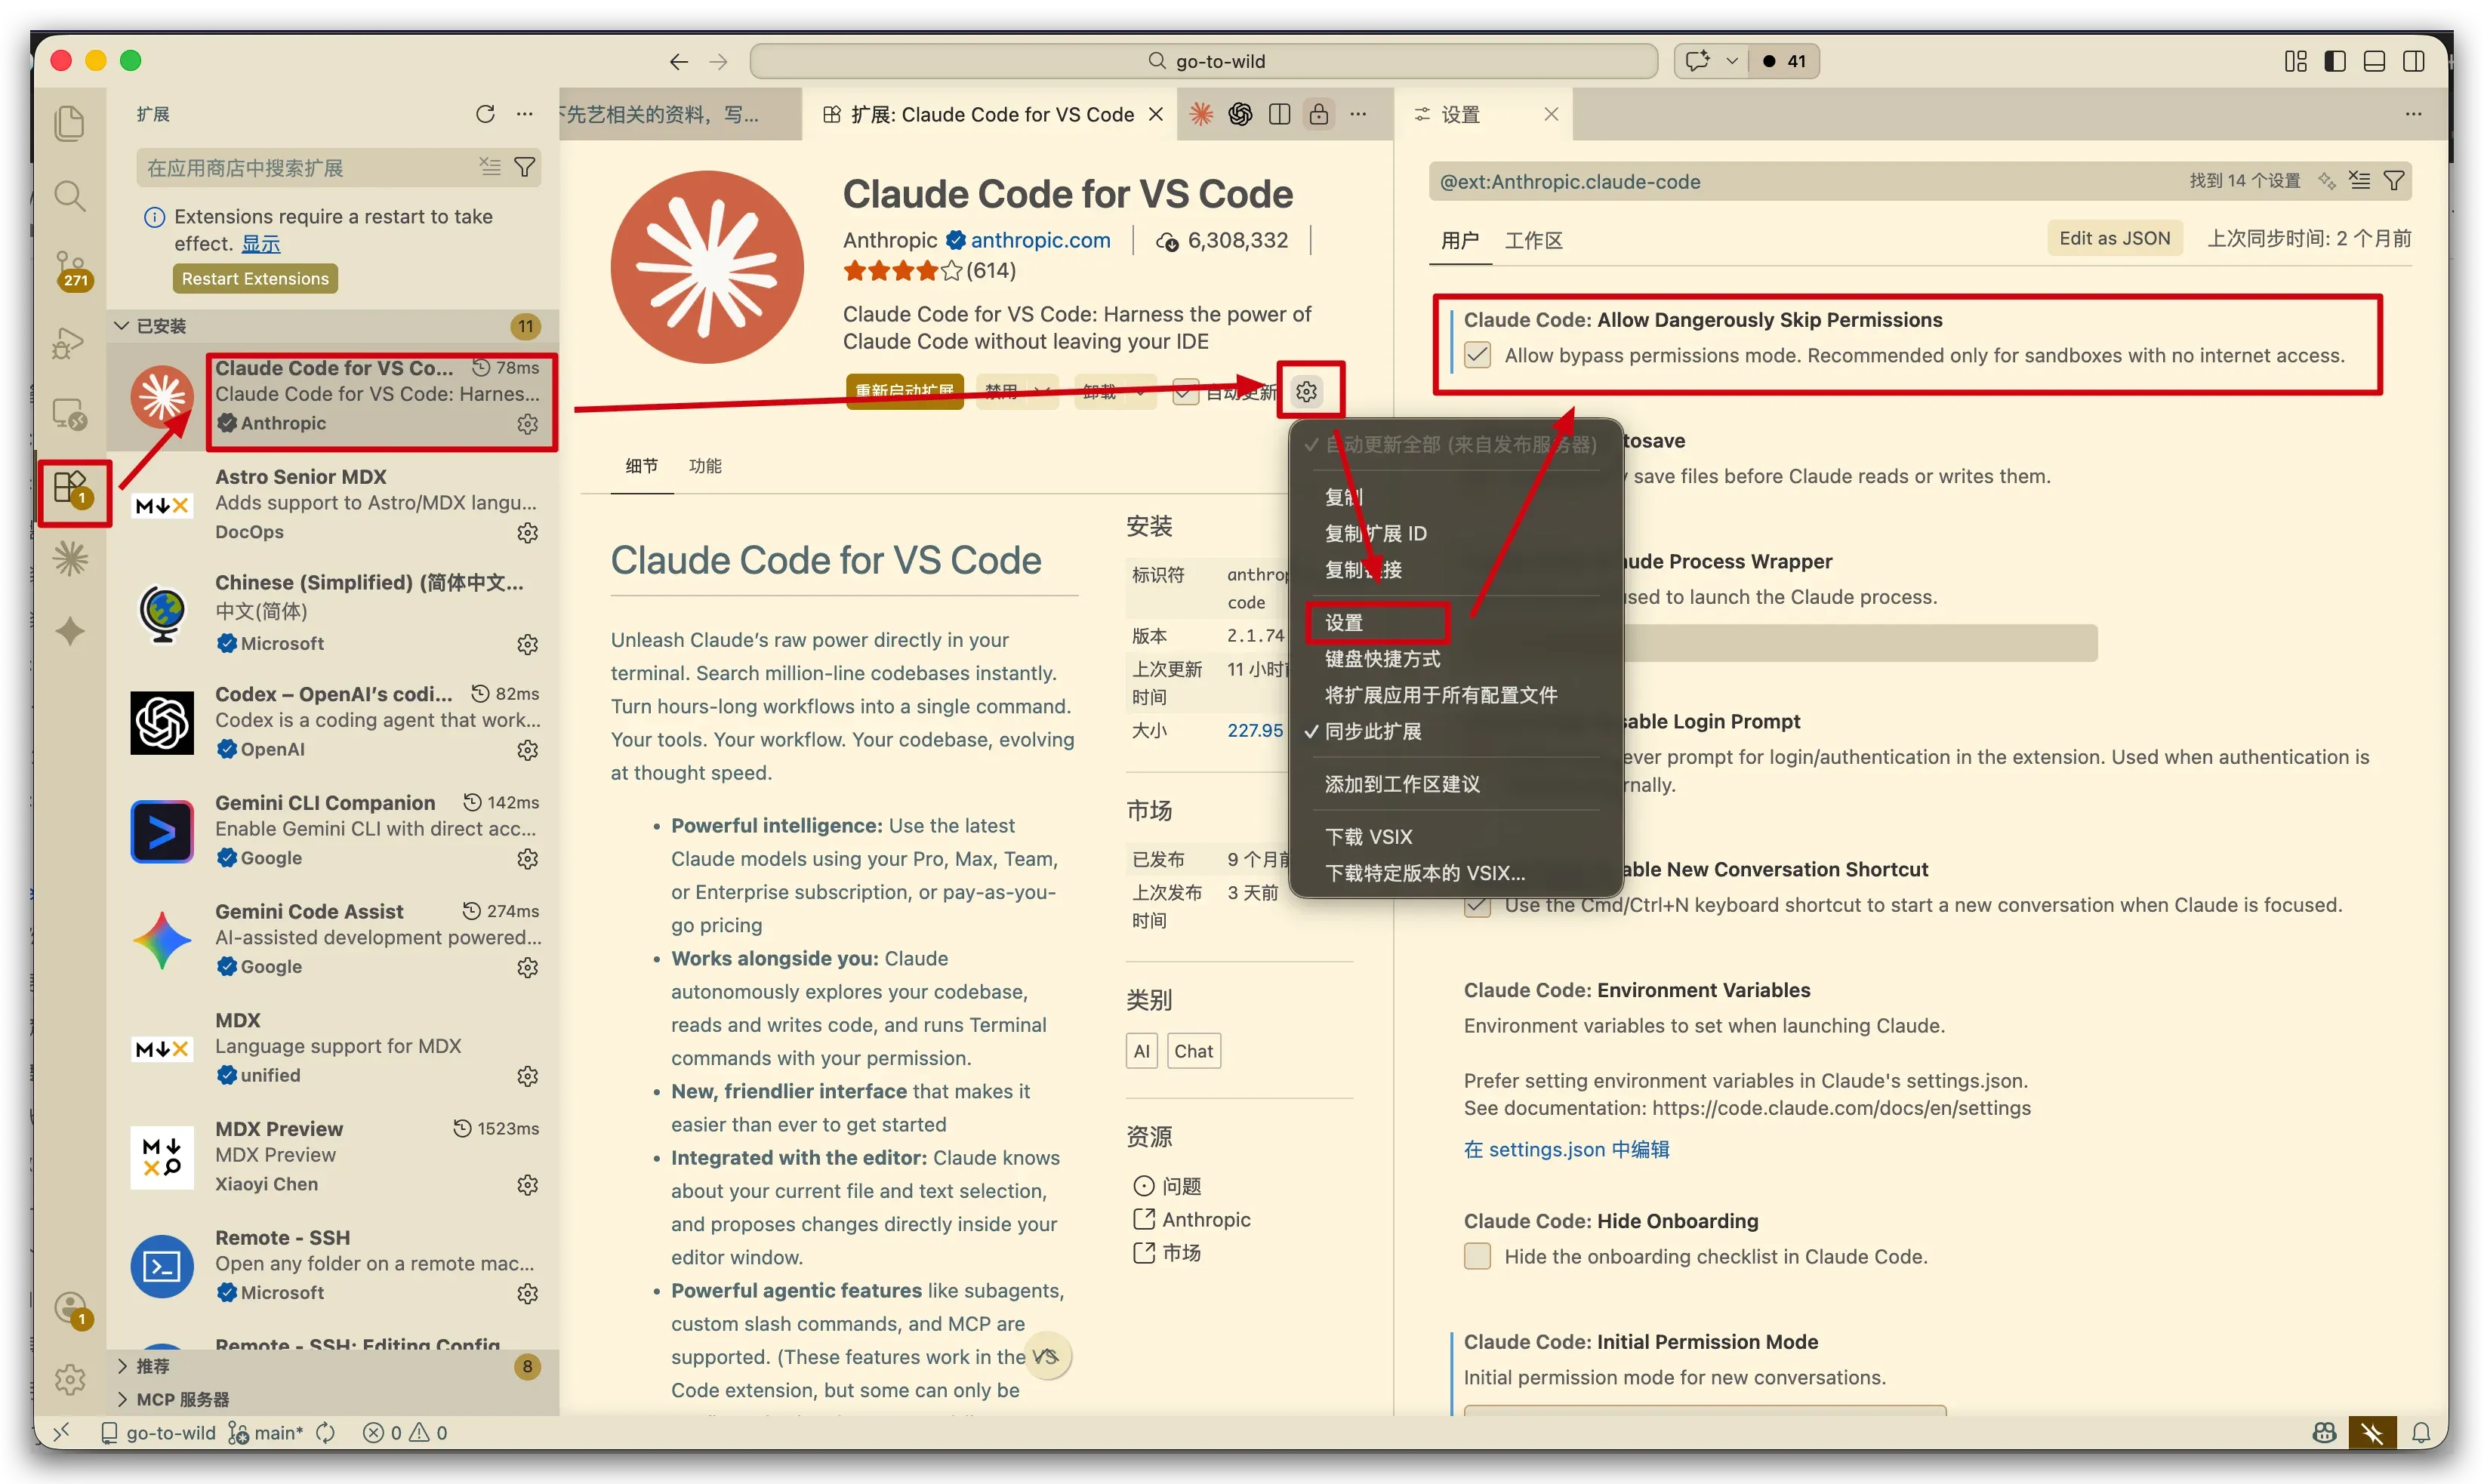This screenshot has height=1484, width=2484.
Task: Open Views and More Actions in the Extensions panel
Action: [x=524, y=114]
